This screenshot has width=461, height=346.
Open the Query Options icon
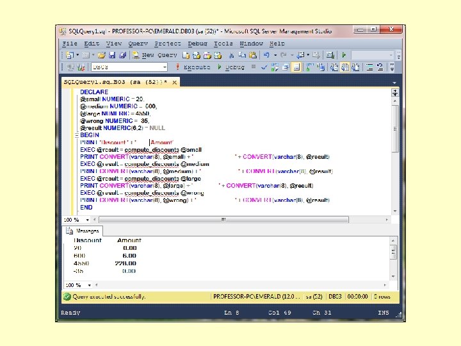[x=286, y=67]
